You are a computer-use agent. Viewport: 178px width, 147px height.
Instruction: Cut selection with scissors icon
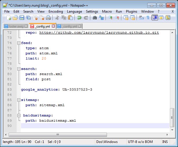click(57, 18)
